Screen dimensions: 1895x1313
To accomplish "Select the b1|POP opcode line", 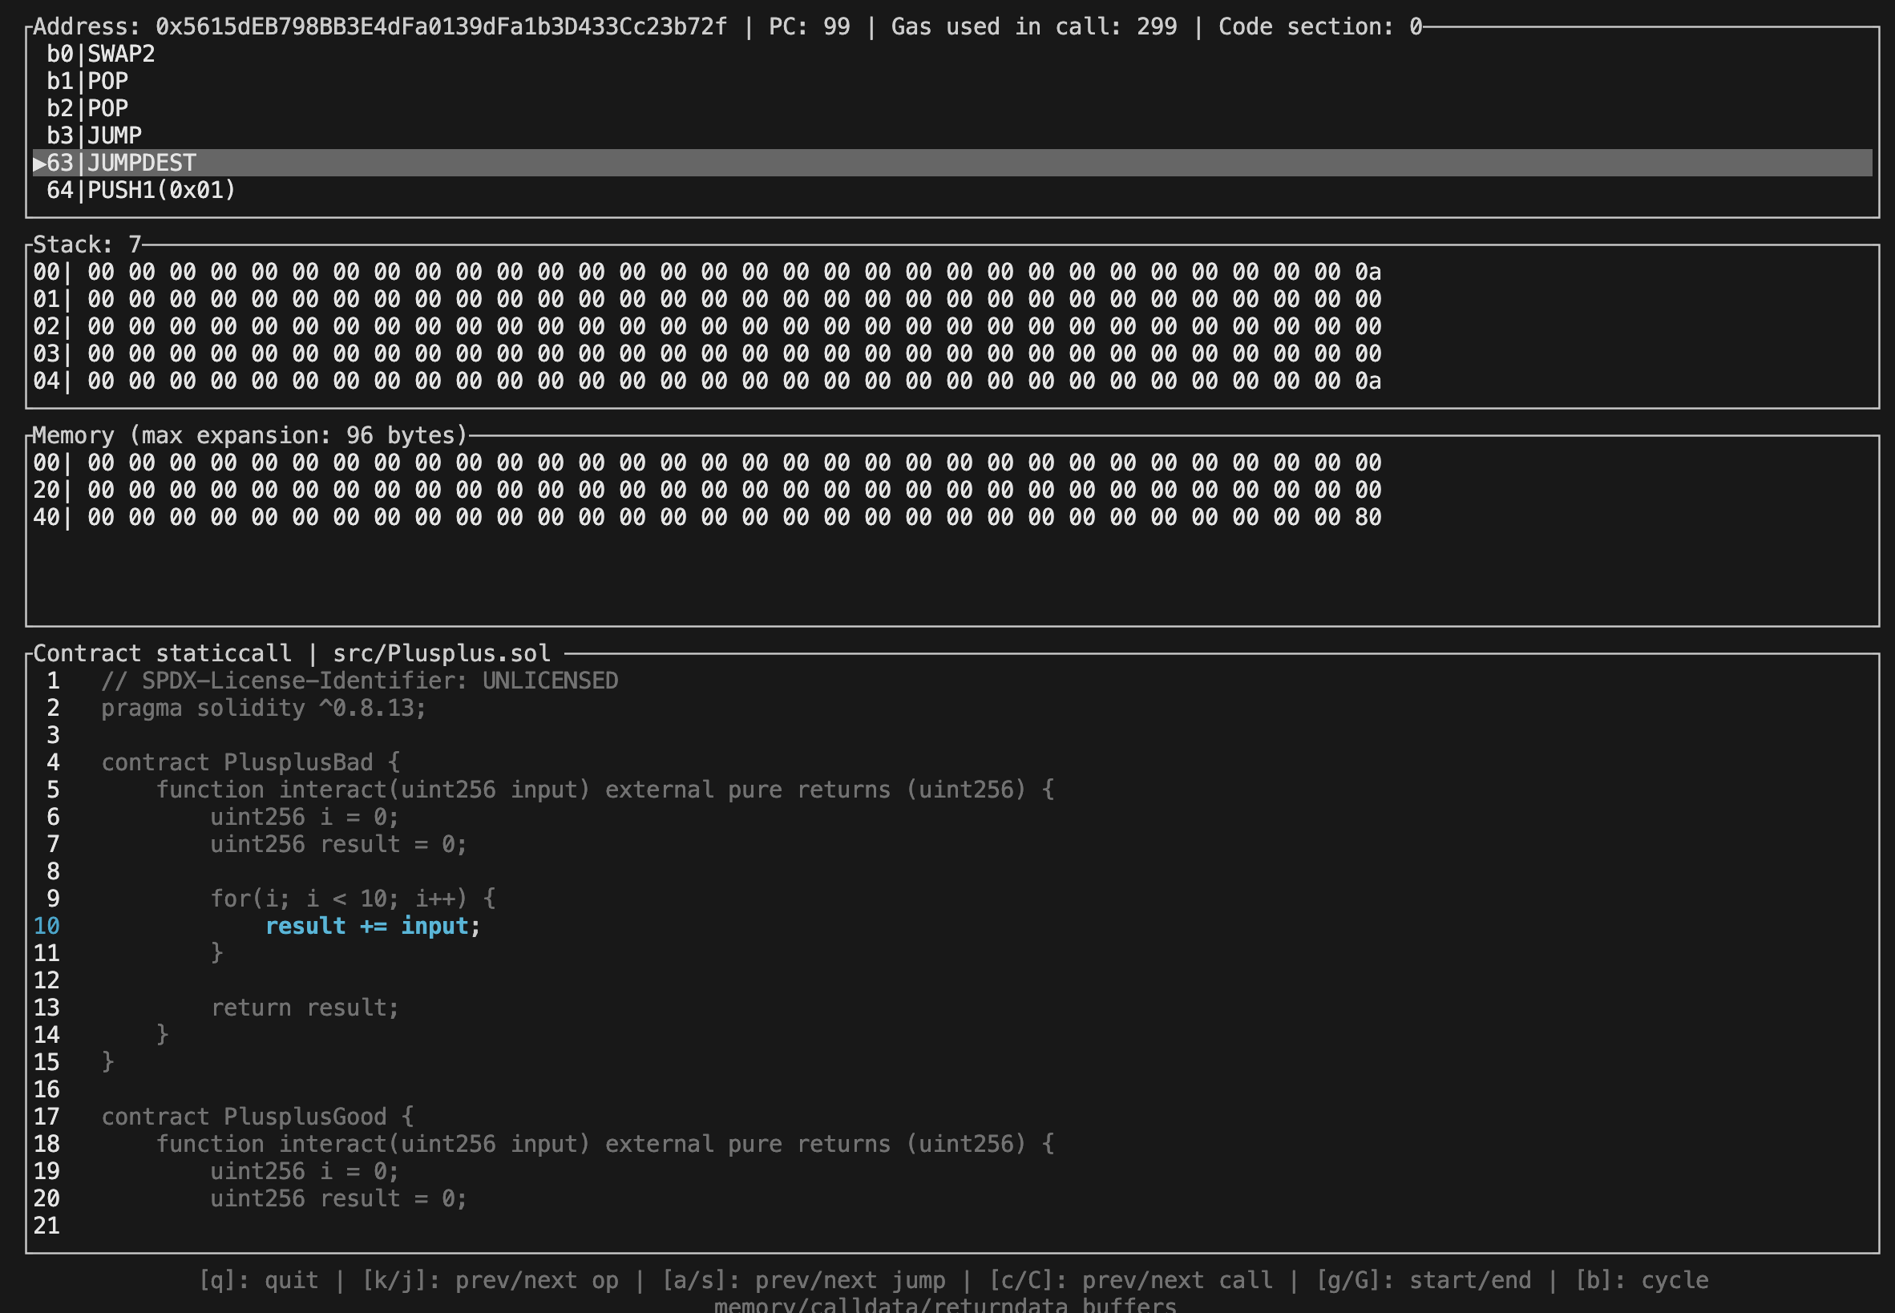I will (87, 82).
